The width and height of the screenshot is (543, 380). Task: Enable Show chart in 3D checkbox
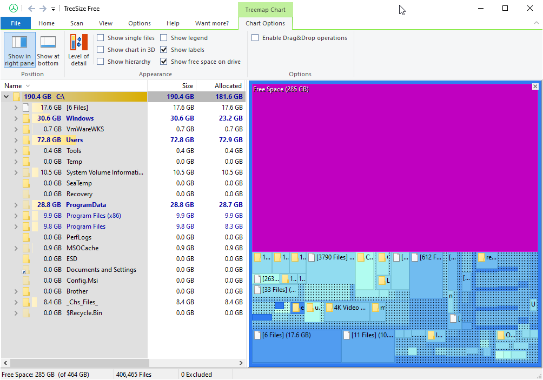point(101,50)
